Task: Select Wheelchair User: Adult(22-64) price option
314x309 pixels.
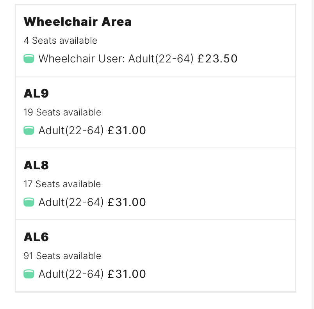Action: [130, 59]
